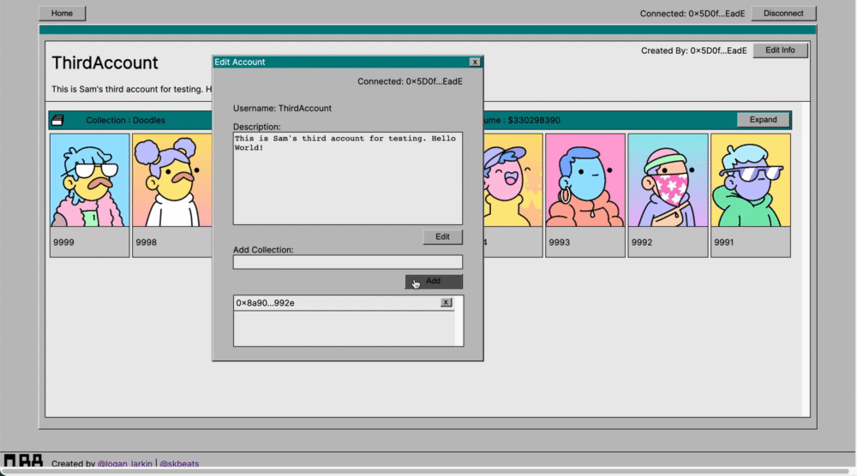Close the Edit Account dialog
The height and width of the screenshot is (476, 857).
point(475,62)
